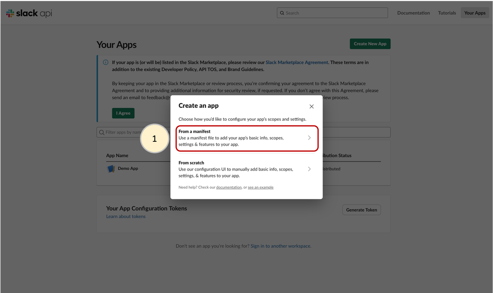Viewport: 493px width, 293px height.
Task: Click the magnifier icon in search bar
Action: tap(282, 13)
